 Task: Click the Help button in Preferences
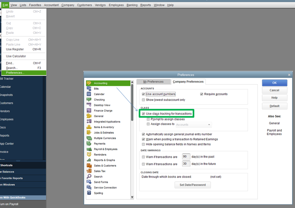275,98
